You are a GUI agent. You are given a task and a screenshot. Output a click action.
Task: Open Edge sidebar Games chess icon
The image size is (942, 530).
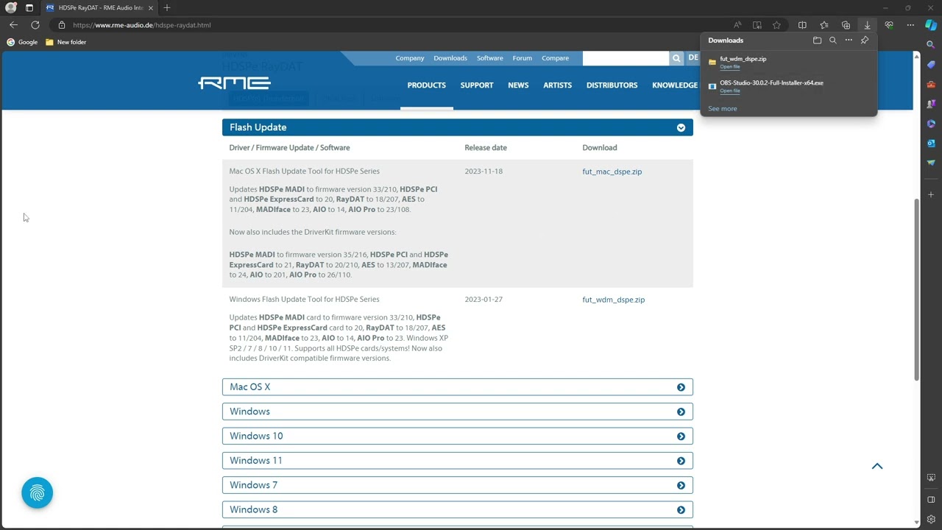931,104
